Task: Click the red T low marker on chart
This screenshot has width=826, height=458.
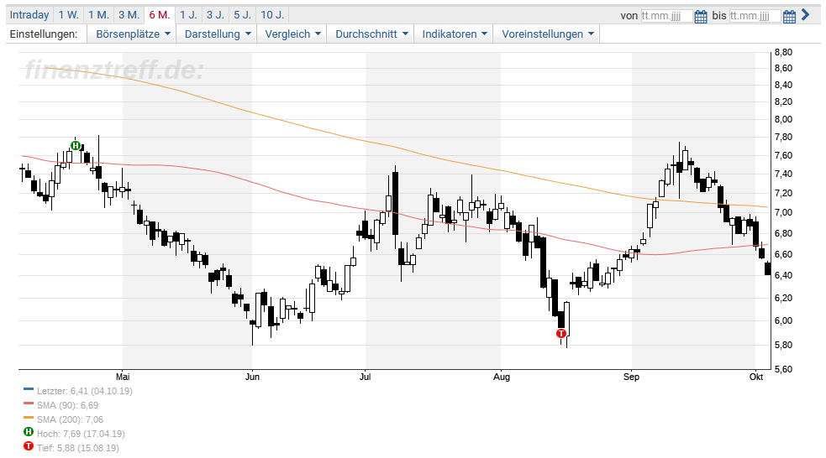Action: click(561, 333)
